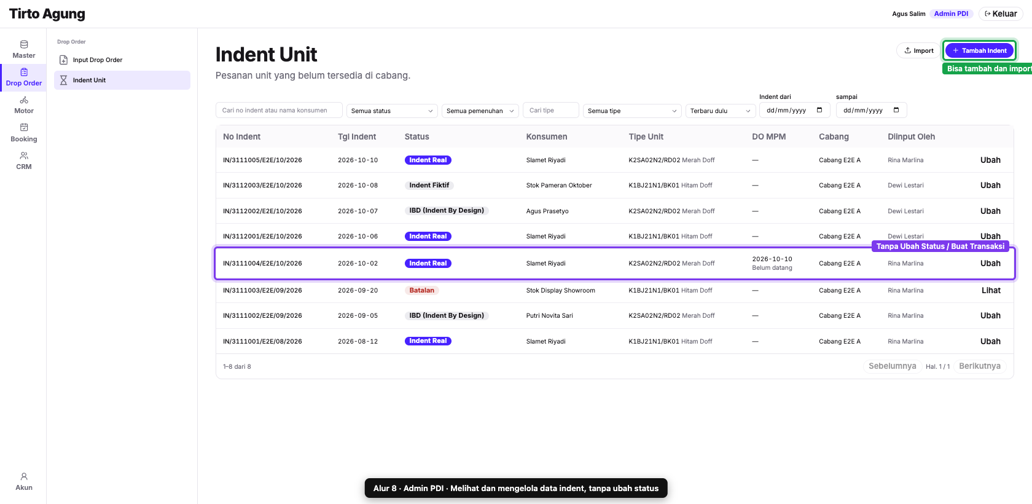Focus the Cari tipe input field

coord(550,110)
